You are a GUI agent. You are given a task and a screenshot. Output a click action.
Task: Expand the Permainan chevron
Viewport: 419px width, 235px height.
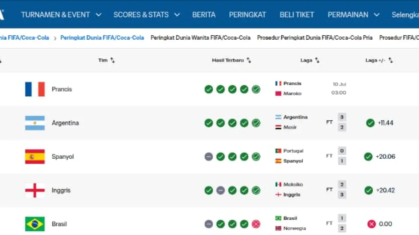376,15
